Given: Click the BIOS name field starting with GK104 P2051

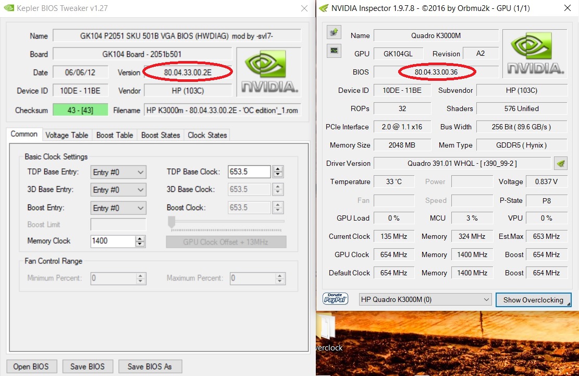Looking at the screenshot, I should click(177, 36).
